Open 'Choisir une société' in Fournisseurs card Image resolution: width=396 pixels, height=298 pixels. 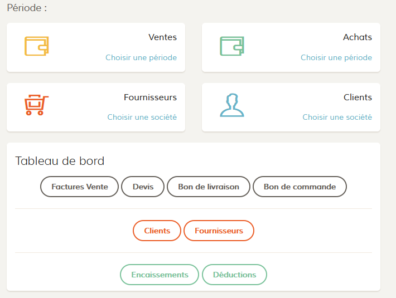(142, 117)
